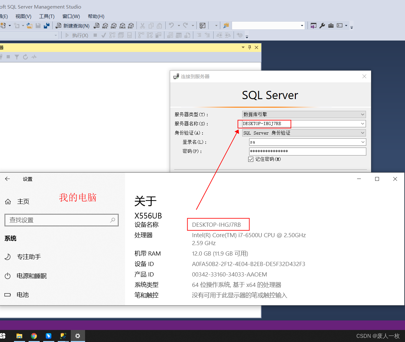Refresh Object Explorer with the refresh icon
This screenshot has width=405, height=342.
click(25, 57)
